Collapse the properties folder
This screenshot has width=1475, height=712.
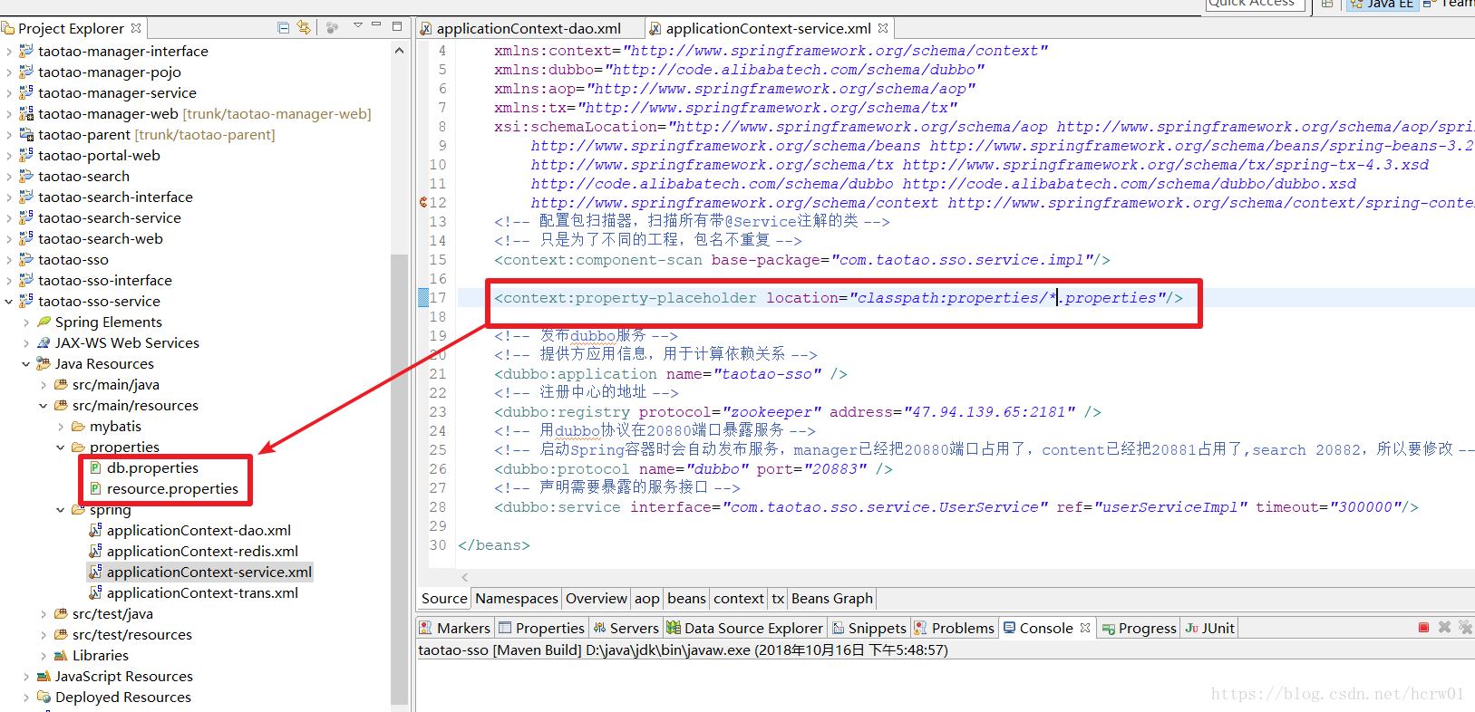click(61, 447)
